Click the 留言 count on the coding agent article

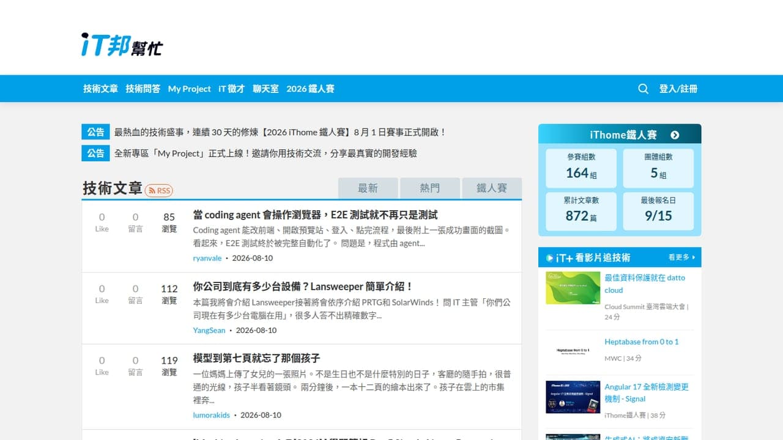click(x=135, y=222)
